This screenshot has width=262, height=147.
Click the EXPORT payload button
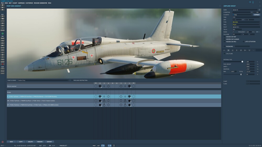tap(49, 142)
